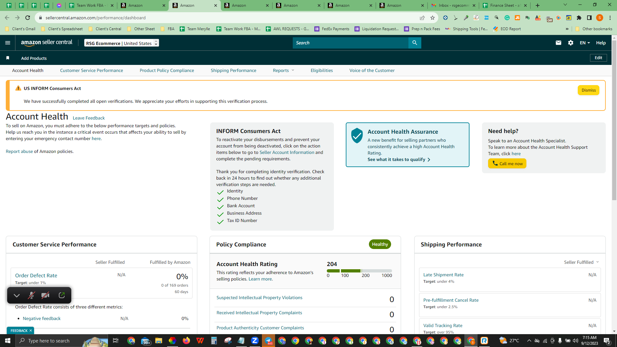Click the Account Health Rating progress bar
617x347 pixels.
pos(359,271)
